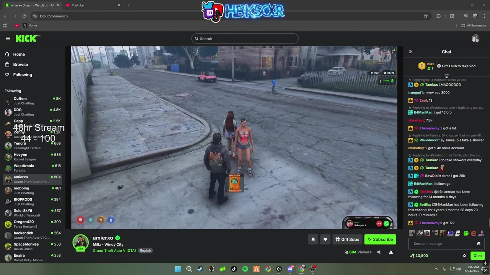The width and height of the screenshot is (490, 275).
Task: Show hidden system tray icons
Action: tap(436, 269)
